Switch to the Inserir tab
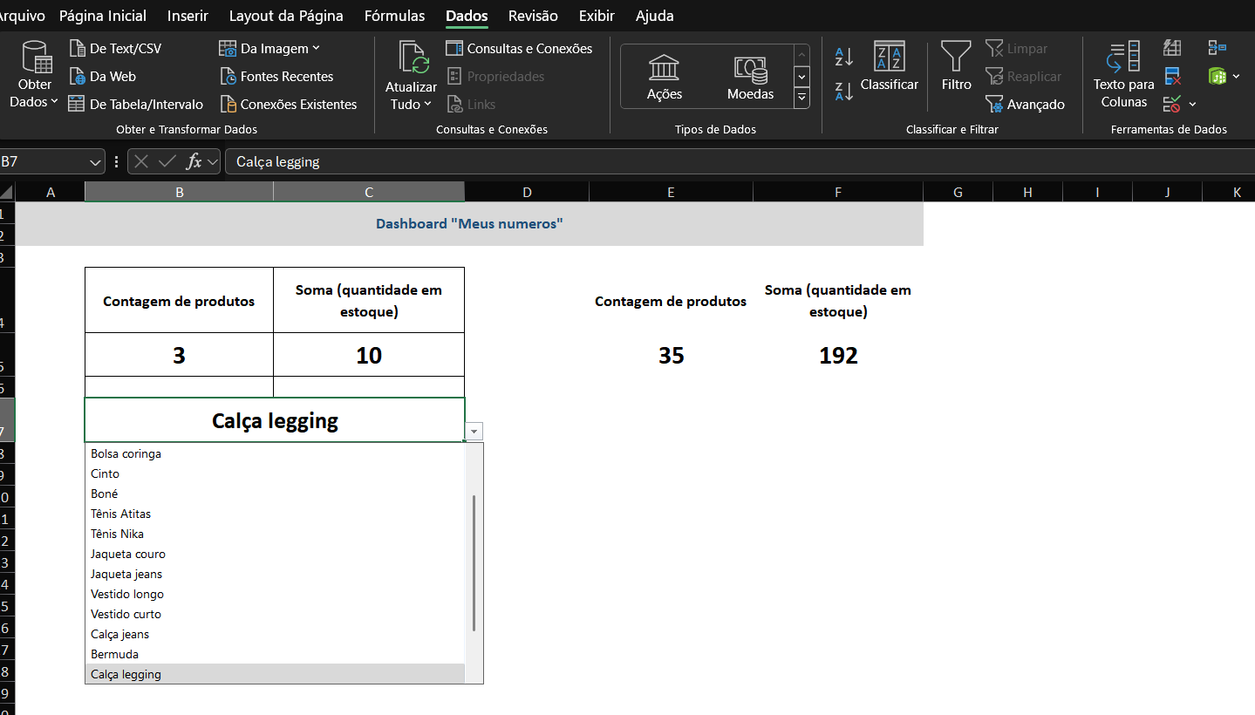Viewport: 1255px width, 715px height. coord(188,16)
